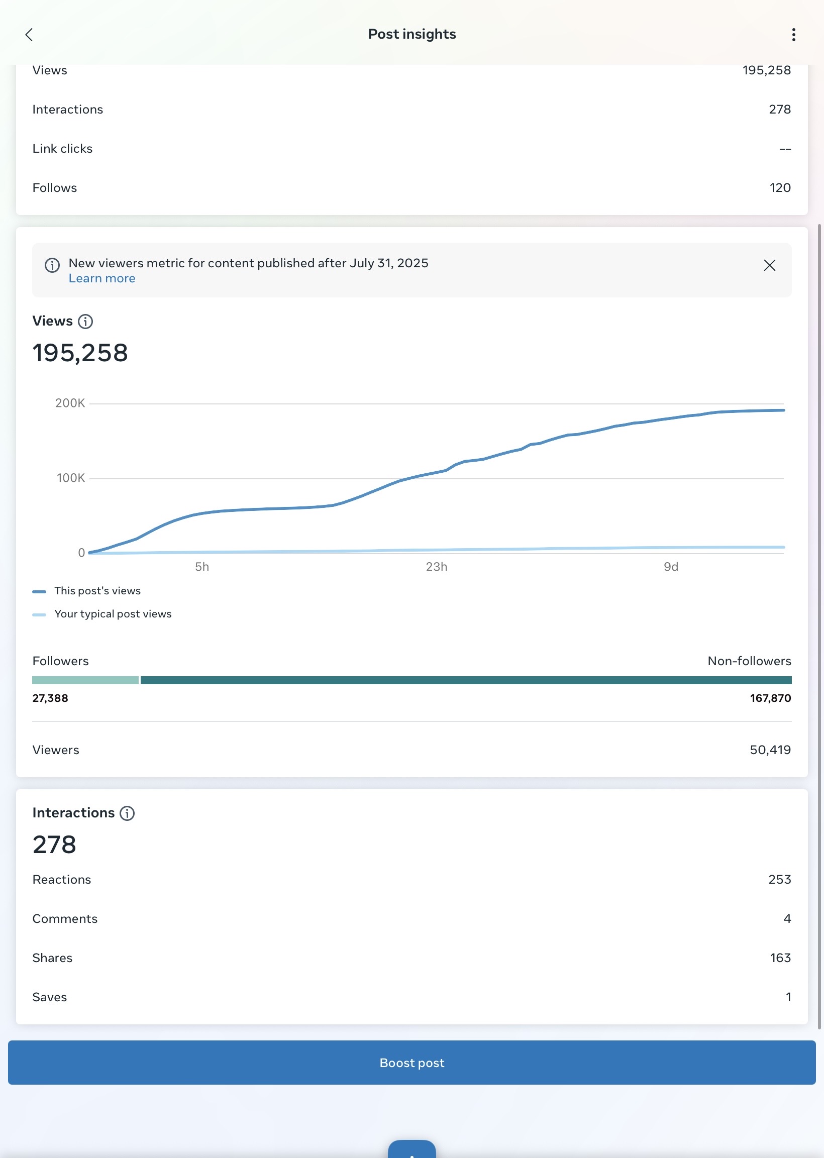Click the 200K axis label
Viewport: 824px width, 1158px height.
70,403
